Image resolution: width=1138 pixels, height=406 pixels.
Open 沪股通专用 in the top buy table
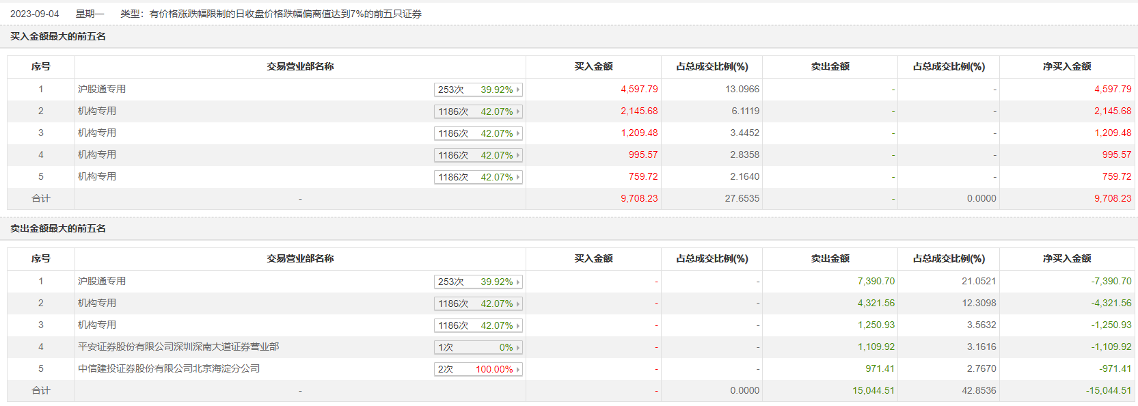click(x=102, y=89)
